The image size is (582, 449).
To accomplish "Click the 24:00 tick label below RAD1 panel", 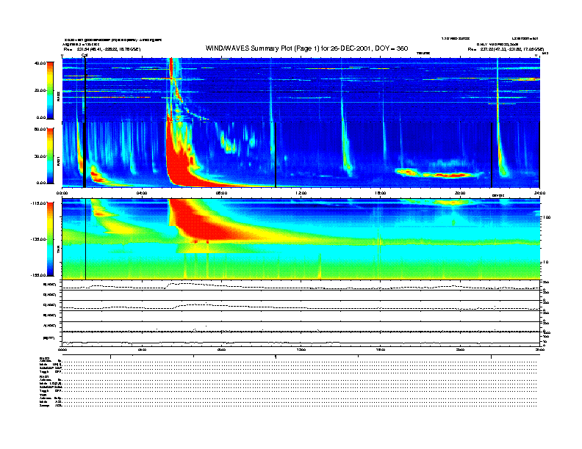I will (539, 193).
